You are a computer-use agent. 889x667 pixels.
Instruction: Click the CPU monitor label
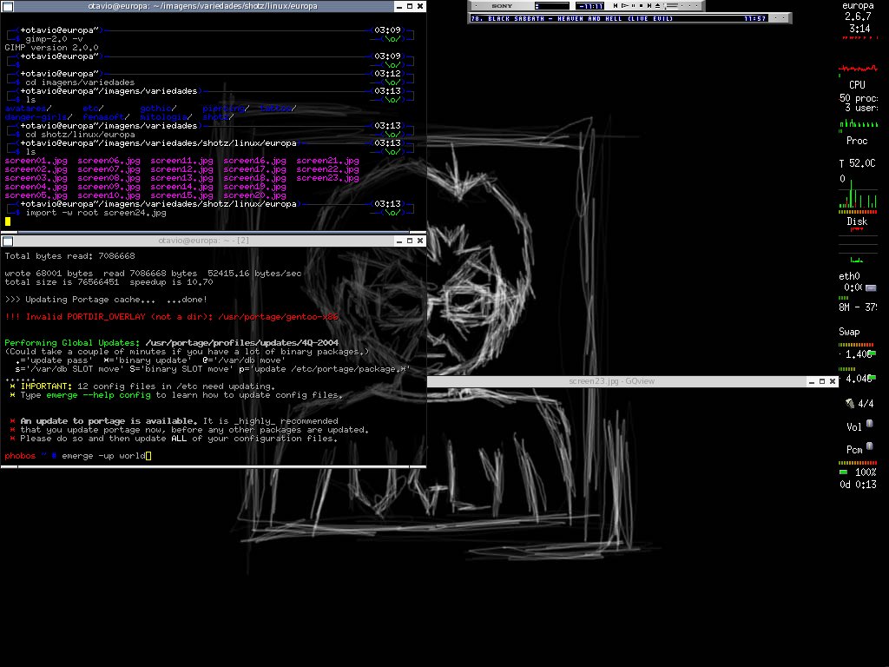point(857,85)
